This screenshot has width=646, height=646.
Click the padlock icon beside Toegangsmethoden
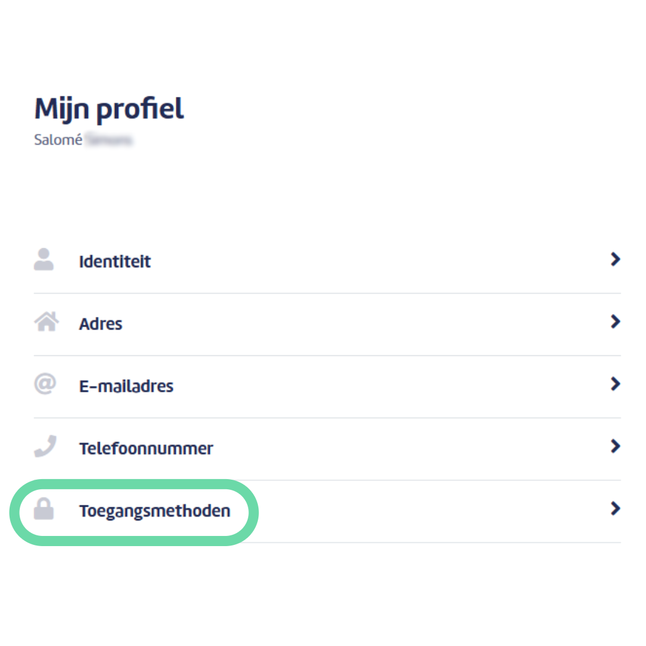pos(44,509)
